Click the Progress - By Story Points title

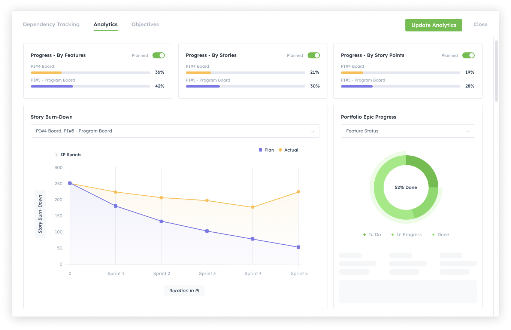373,55
